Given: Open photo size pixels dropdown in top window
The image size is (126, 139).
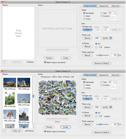Looking at the screenshot, I should pyautogui.click(x=107, y=38).
